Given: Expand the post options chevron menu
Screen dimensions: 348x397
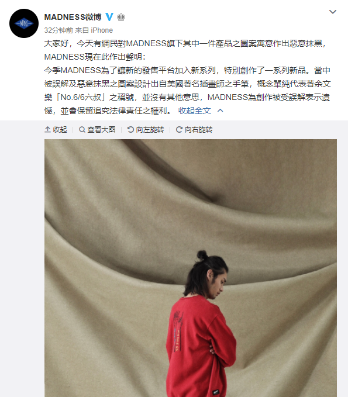Looking at the screenshot, I should point(333,12).
